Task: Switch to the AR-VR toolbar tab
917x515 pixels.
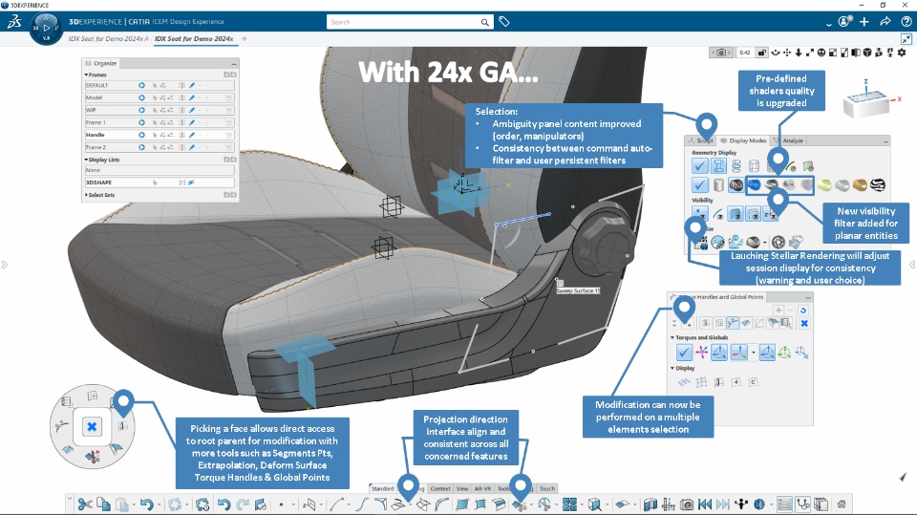Action: coord(483,488)
